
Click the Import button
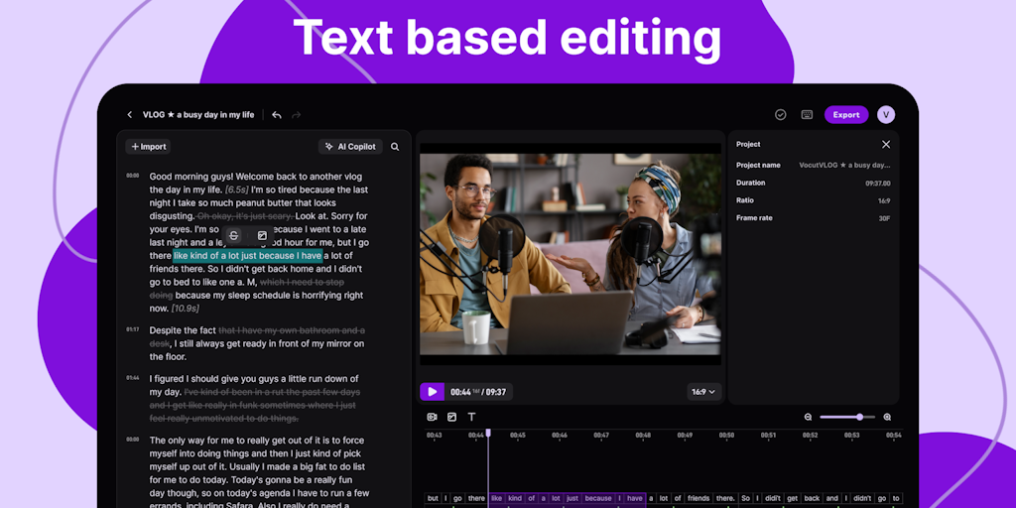tap(149, 147)
